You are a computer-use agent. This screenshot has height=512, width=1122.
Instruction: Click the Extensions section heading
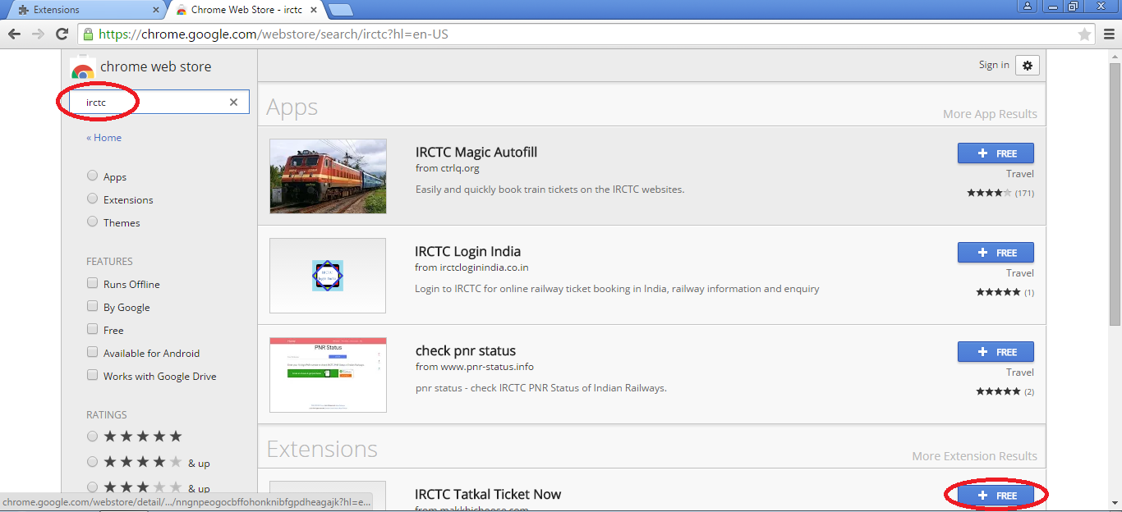click(x=322, y=449)
